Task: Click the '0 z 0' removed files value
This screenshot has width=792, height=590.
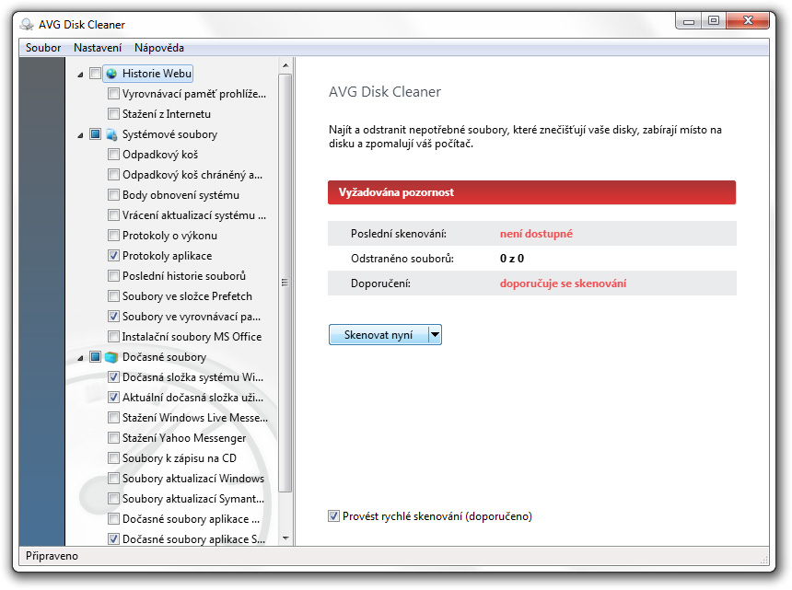Action: [x=512, y=259]
